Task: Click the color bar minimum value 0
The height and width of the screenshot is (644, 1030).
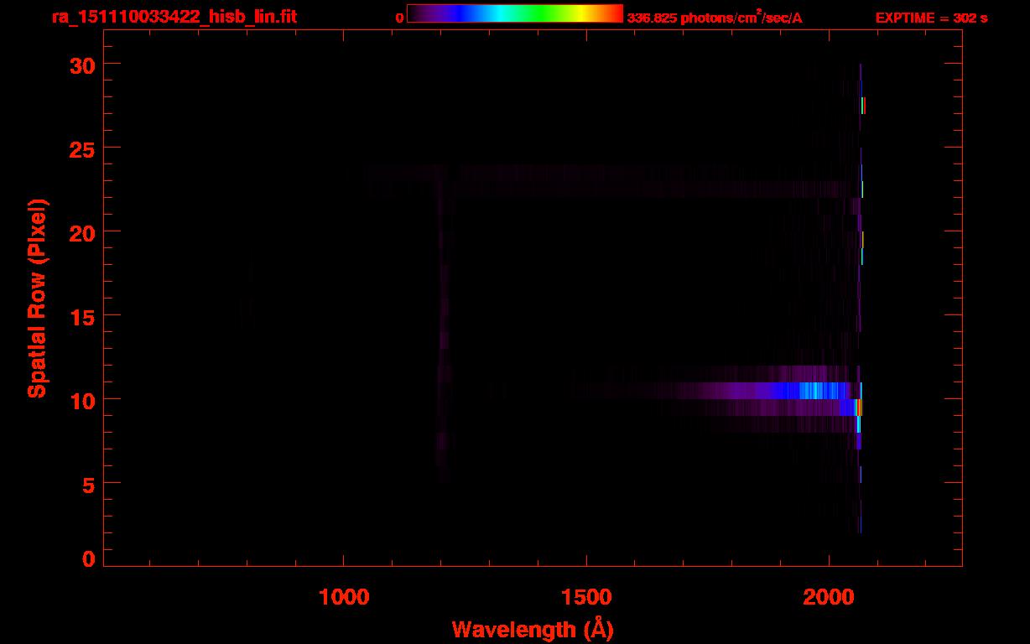Action: (x=399, y=18)
